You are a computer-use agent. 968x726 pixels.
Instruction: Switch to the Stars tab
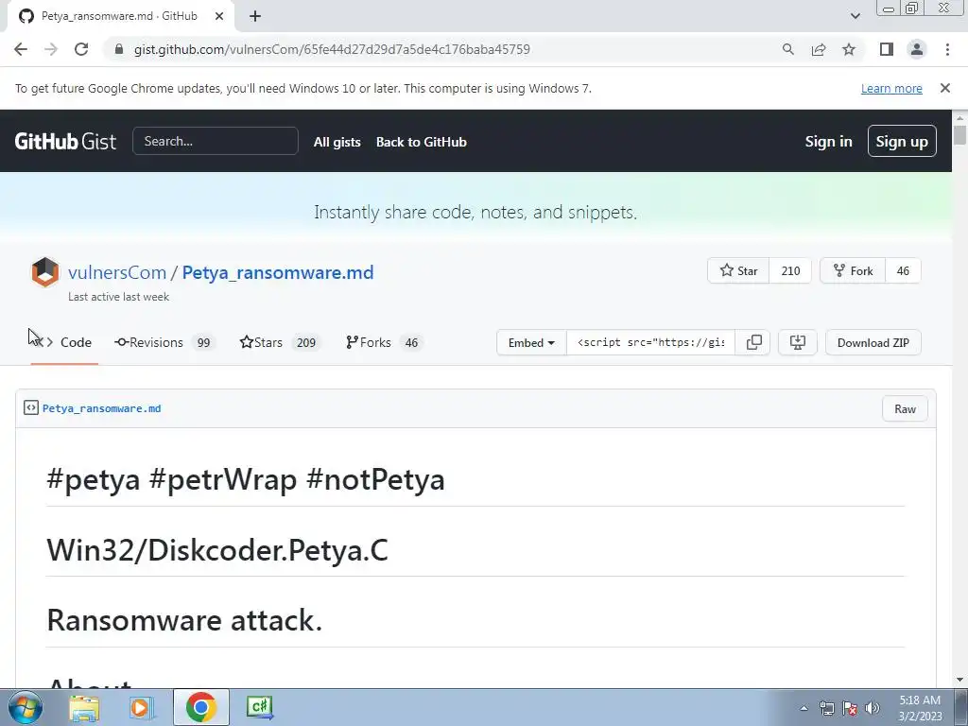click(x=280, y=342)
